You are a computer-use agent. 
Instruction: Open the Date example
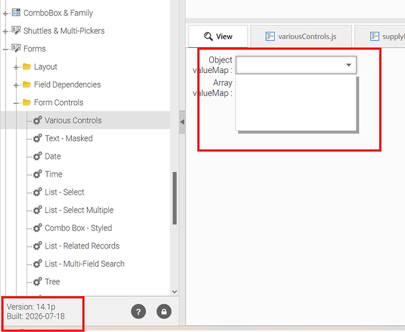[52, 156]
